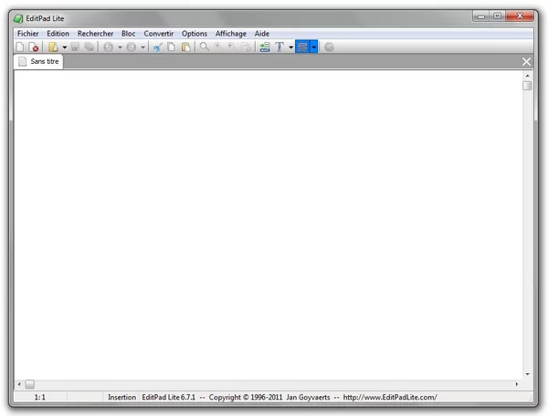Image resolution: width=548 pixels, height=416 pixels.
Task: Click the 1: 1 cursor position indicator
Action: [x=40, y=397]
